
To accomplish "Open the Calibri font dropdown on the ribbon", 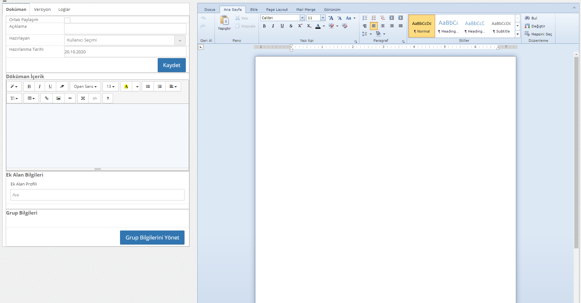I will [x=302, y=18].
